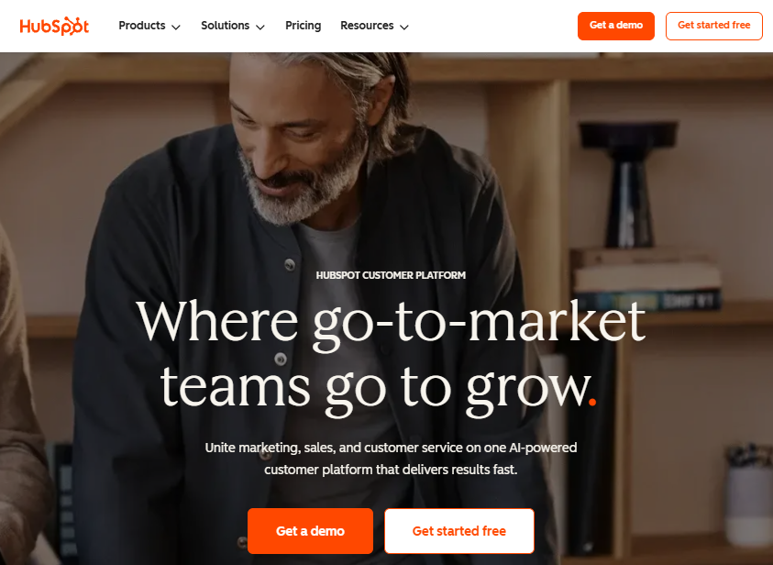Click the stack of books on the shelf
This screenshot has height=565, width=773.
pos(646,280)
